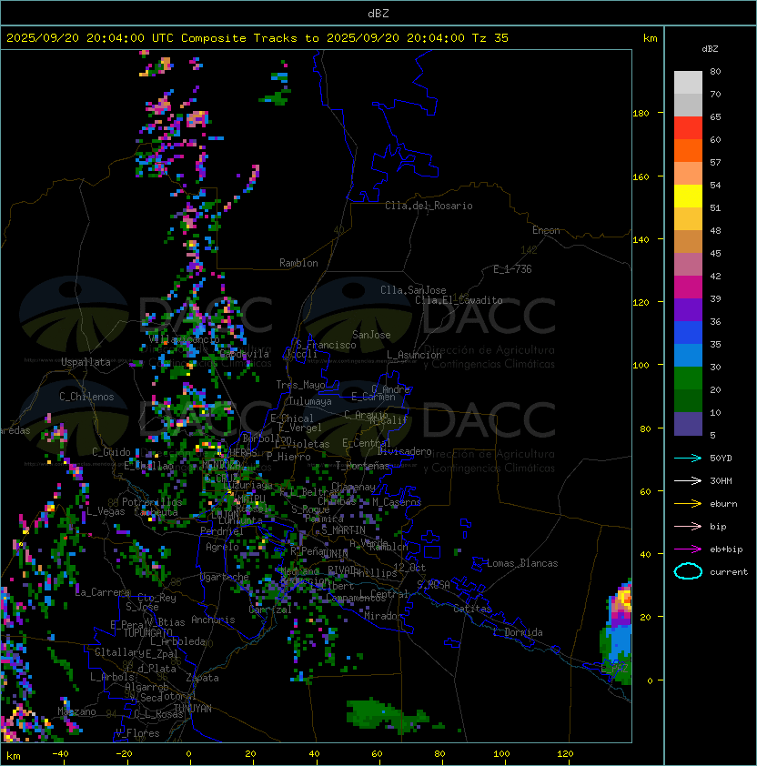Click the L_Dormida map label

pyautogui.click(x=518, y=632)
